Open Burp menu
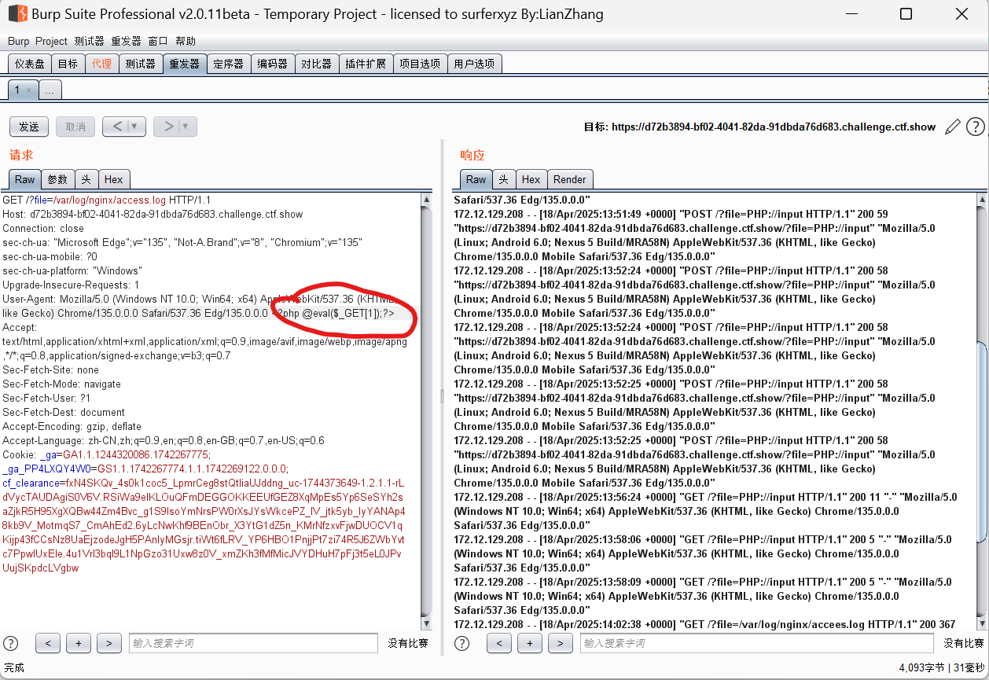 point(18,41)
